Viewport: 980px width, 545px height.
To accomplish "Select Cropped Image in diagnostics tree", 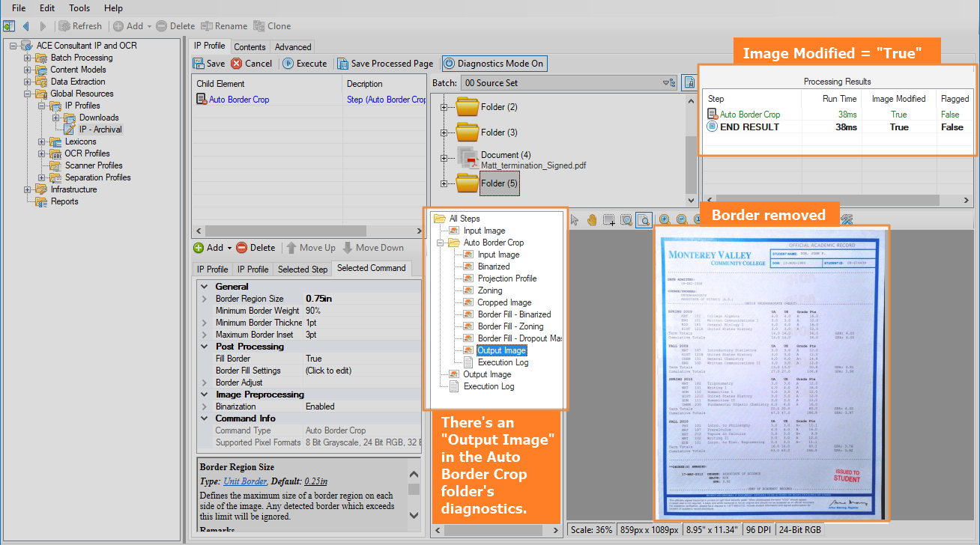I will coord(504,302).
